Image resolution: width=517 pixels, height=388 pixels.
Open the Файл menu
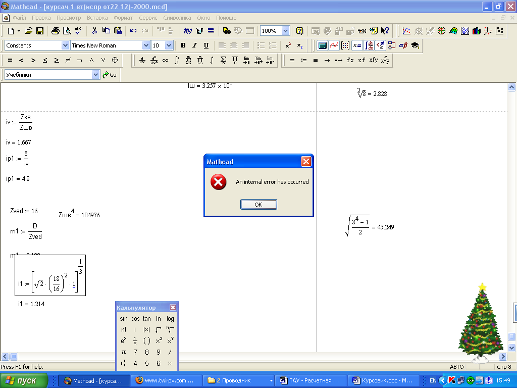[x=19, y=18]
